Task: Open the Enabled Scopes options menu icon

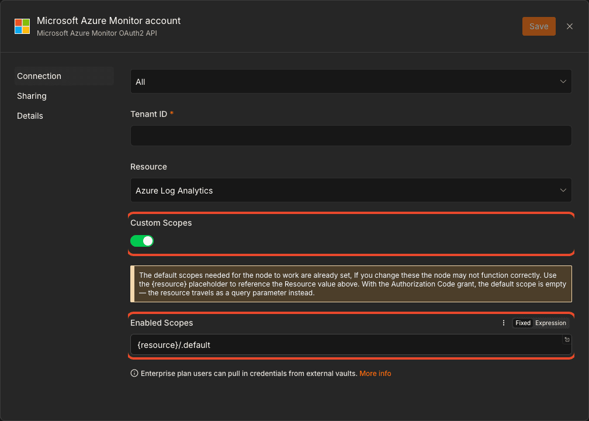Action: [x=503, y=323]
